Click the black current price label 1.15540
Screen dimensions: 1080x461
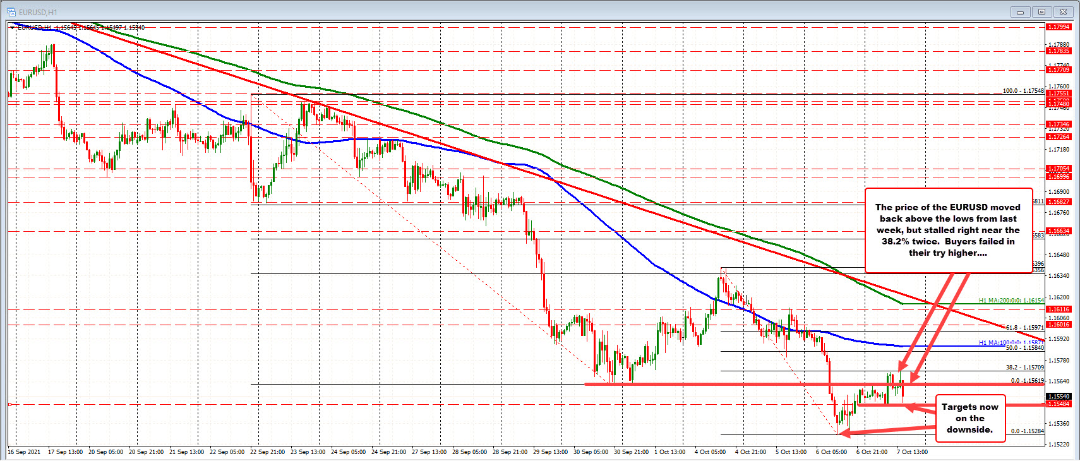point(1059,397)
